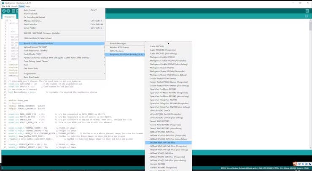Select highlighted WIZnet WizFi360-EVB-Pico board
The height and width of the screenshot is (171, 312).
168,143
